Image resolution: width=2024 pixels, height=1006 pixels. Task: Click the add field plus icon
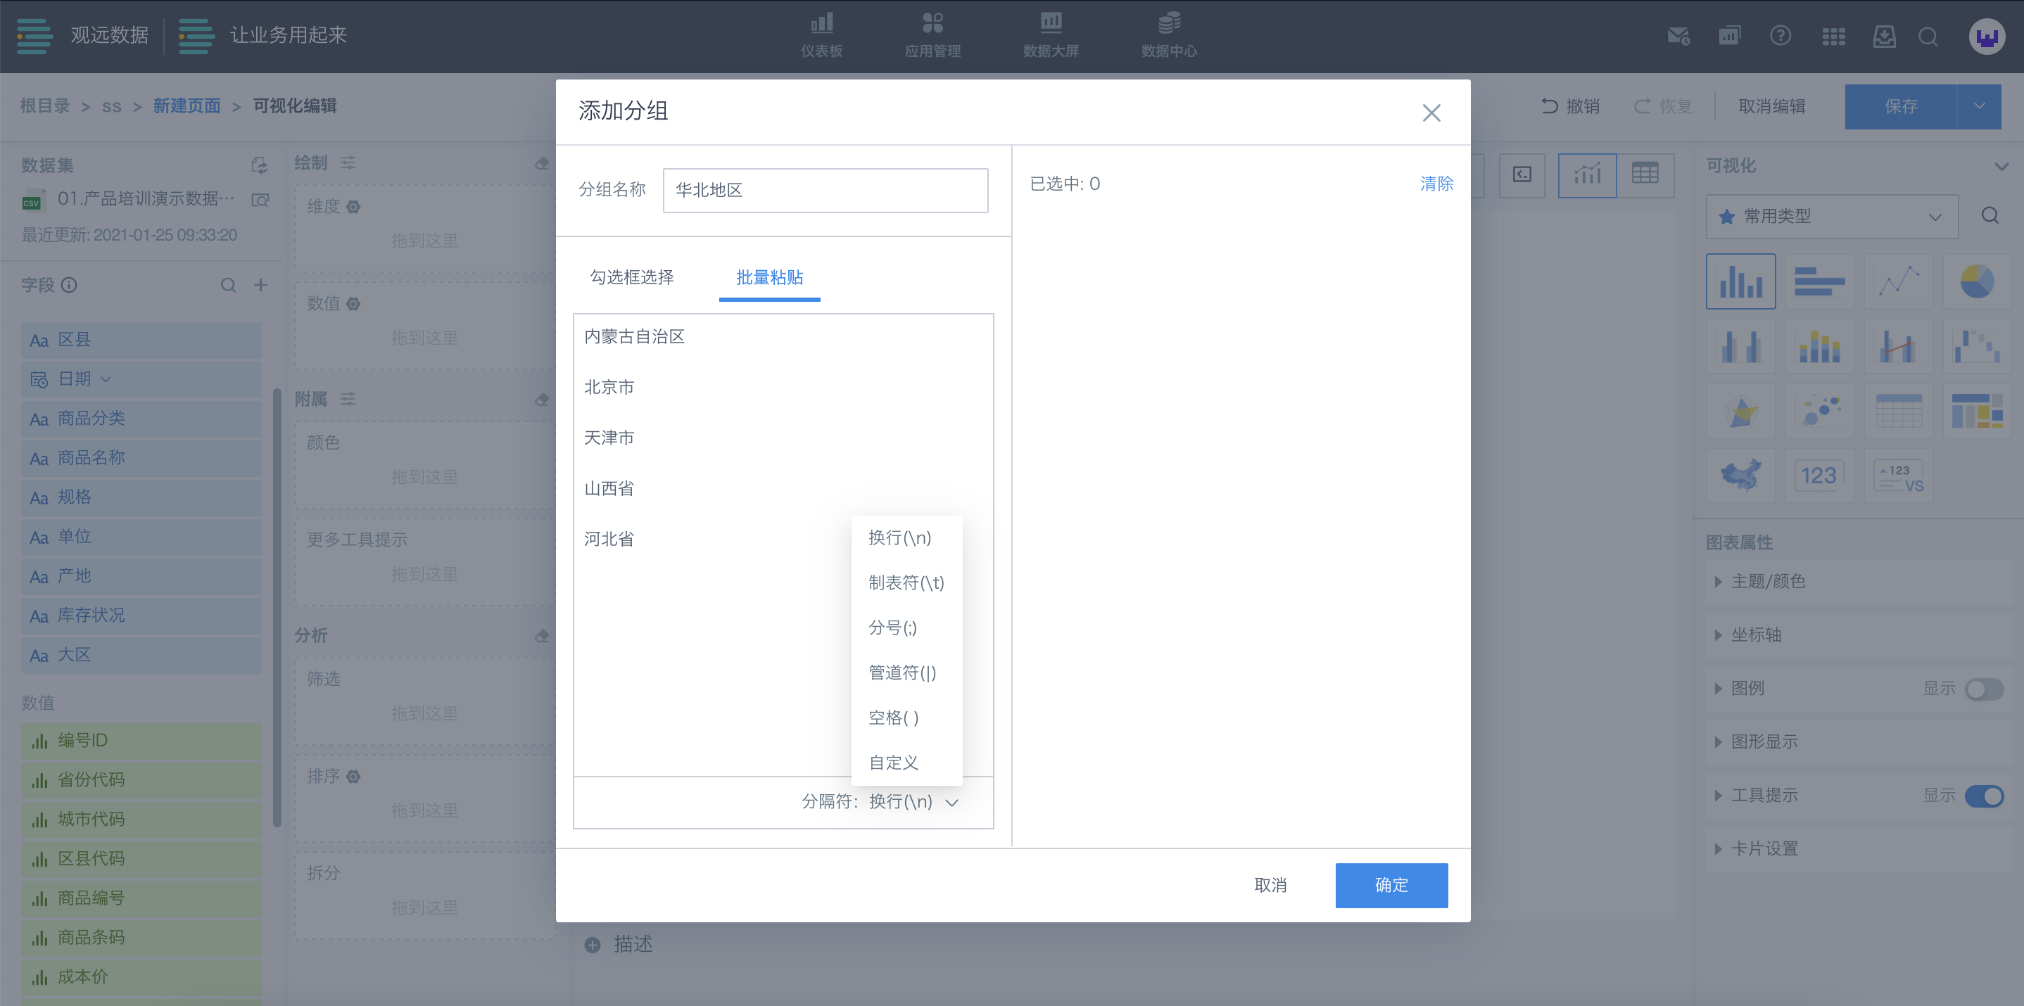261,285
